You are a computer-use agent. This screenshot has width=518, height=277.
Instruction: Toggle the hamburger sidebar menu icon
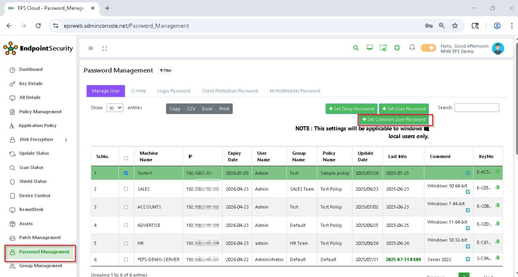coord(91,49)
